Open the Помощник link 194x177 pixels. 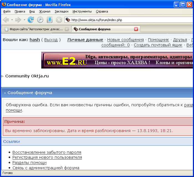click(158, 40)
